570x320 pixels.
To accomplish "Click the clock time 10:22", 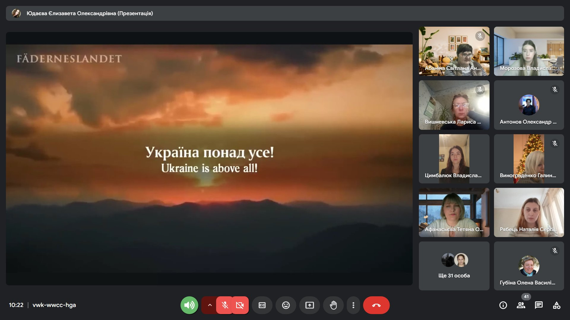I will (x=16, y=305).
